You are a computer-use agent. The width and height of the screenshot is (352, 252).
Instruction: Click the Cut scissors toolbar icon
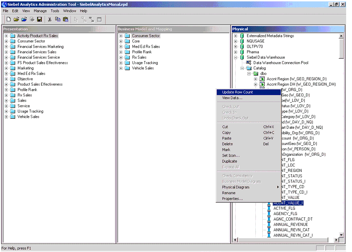[x=50, y=19]
